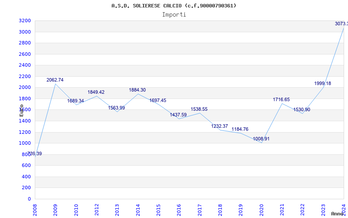Click x-axis year label 2016
348x218 pixels.
click(x=179, y=210)
